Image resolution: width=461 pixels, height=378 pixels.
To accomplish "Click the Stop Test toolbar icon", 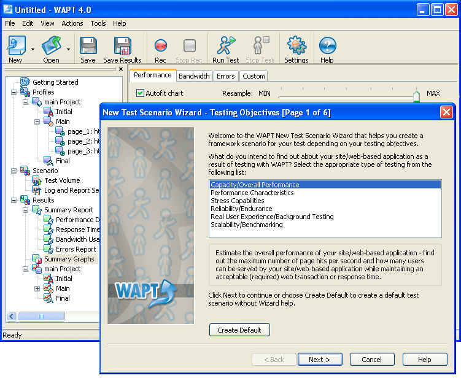I will coord(260,45).
